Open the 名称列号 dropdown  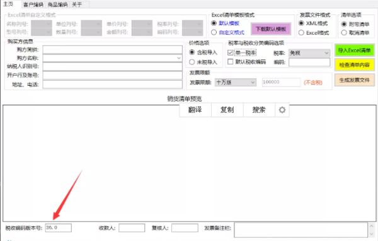[42, 24]
